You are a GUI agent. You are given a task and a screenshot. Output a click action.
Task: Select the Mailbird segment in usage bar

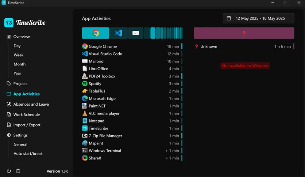136,33
